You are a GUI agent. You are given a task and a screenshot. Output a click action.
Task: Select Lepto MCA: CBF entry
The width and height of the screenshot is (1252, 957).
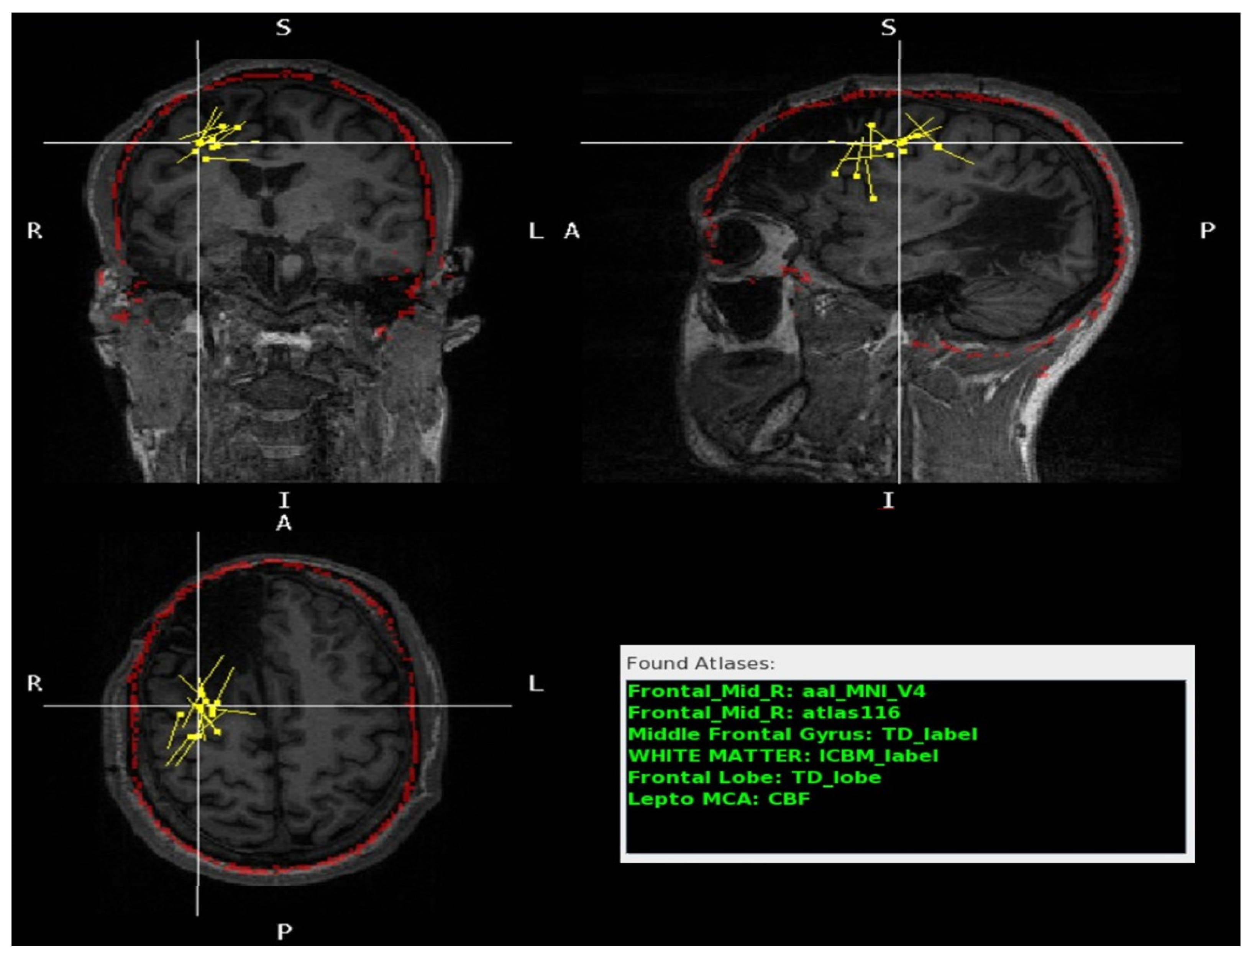coord(719,799)
